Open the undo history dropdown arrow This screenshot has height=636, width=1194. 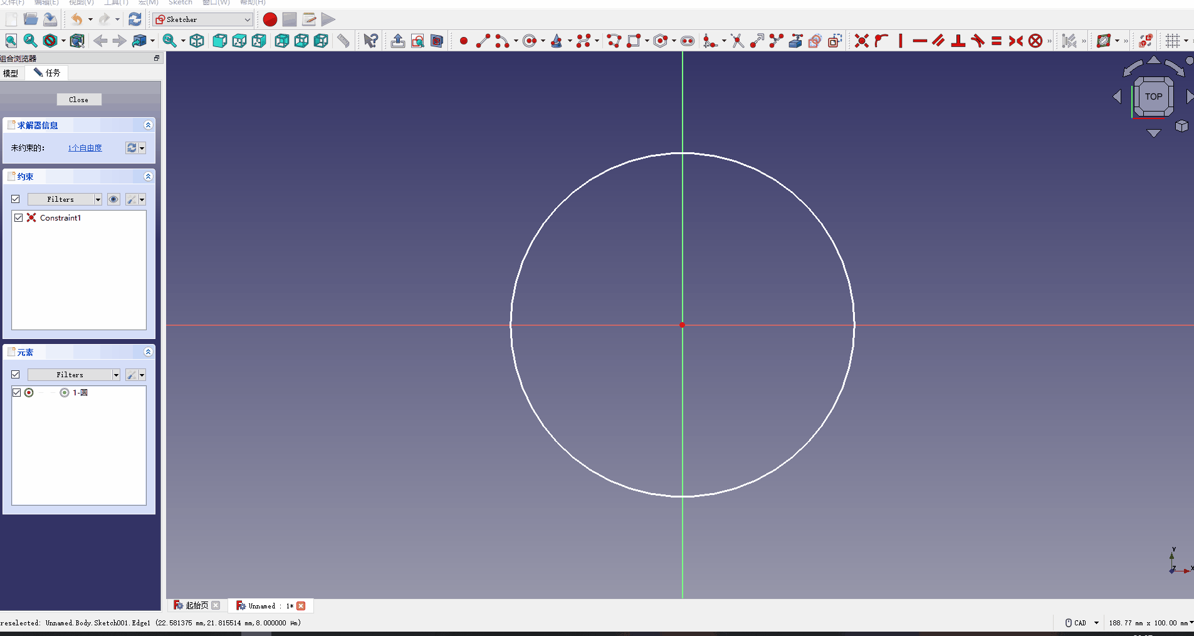[x=90, y=19]
